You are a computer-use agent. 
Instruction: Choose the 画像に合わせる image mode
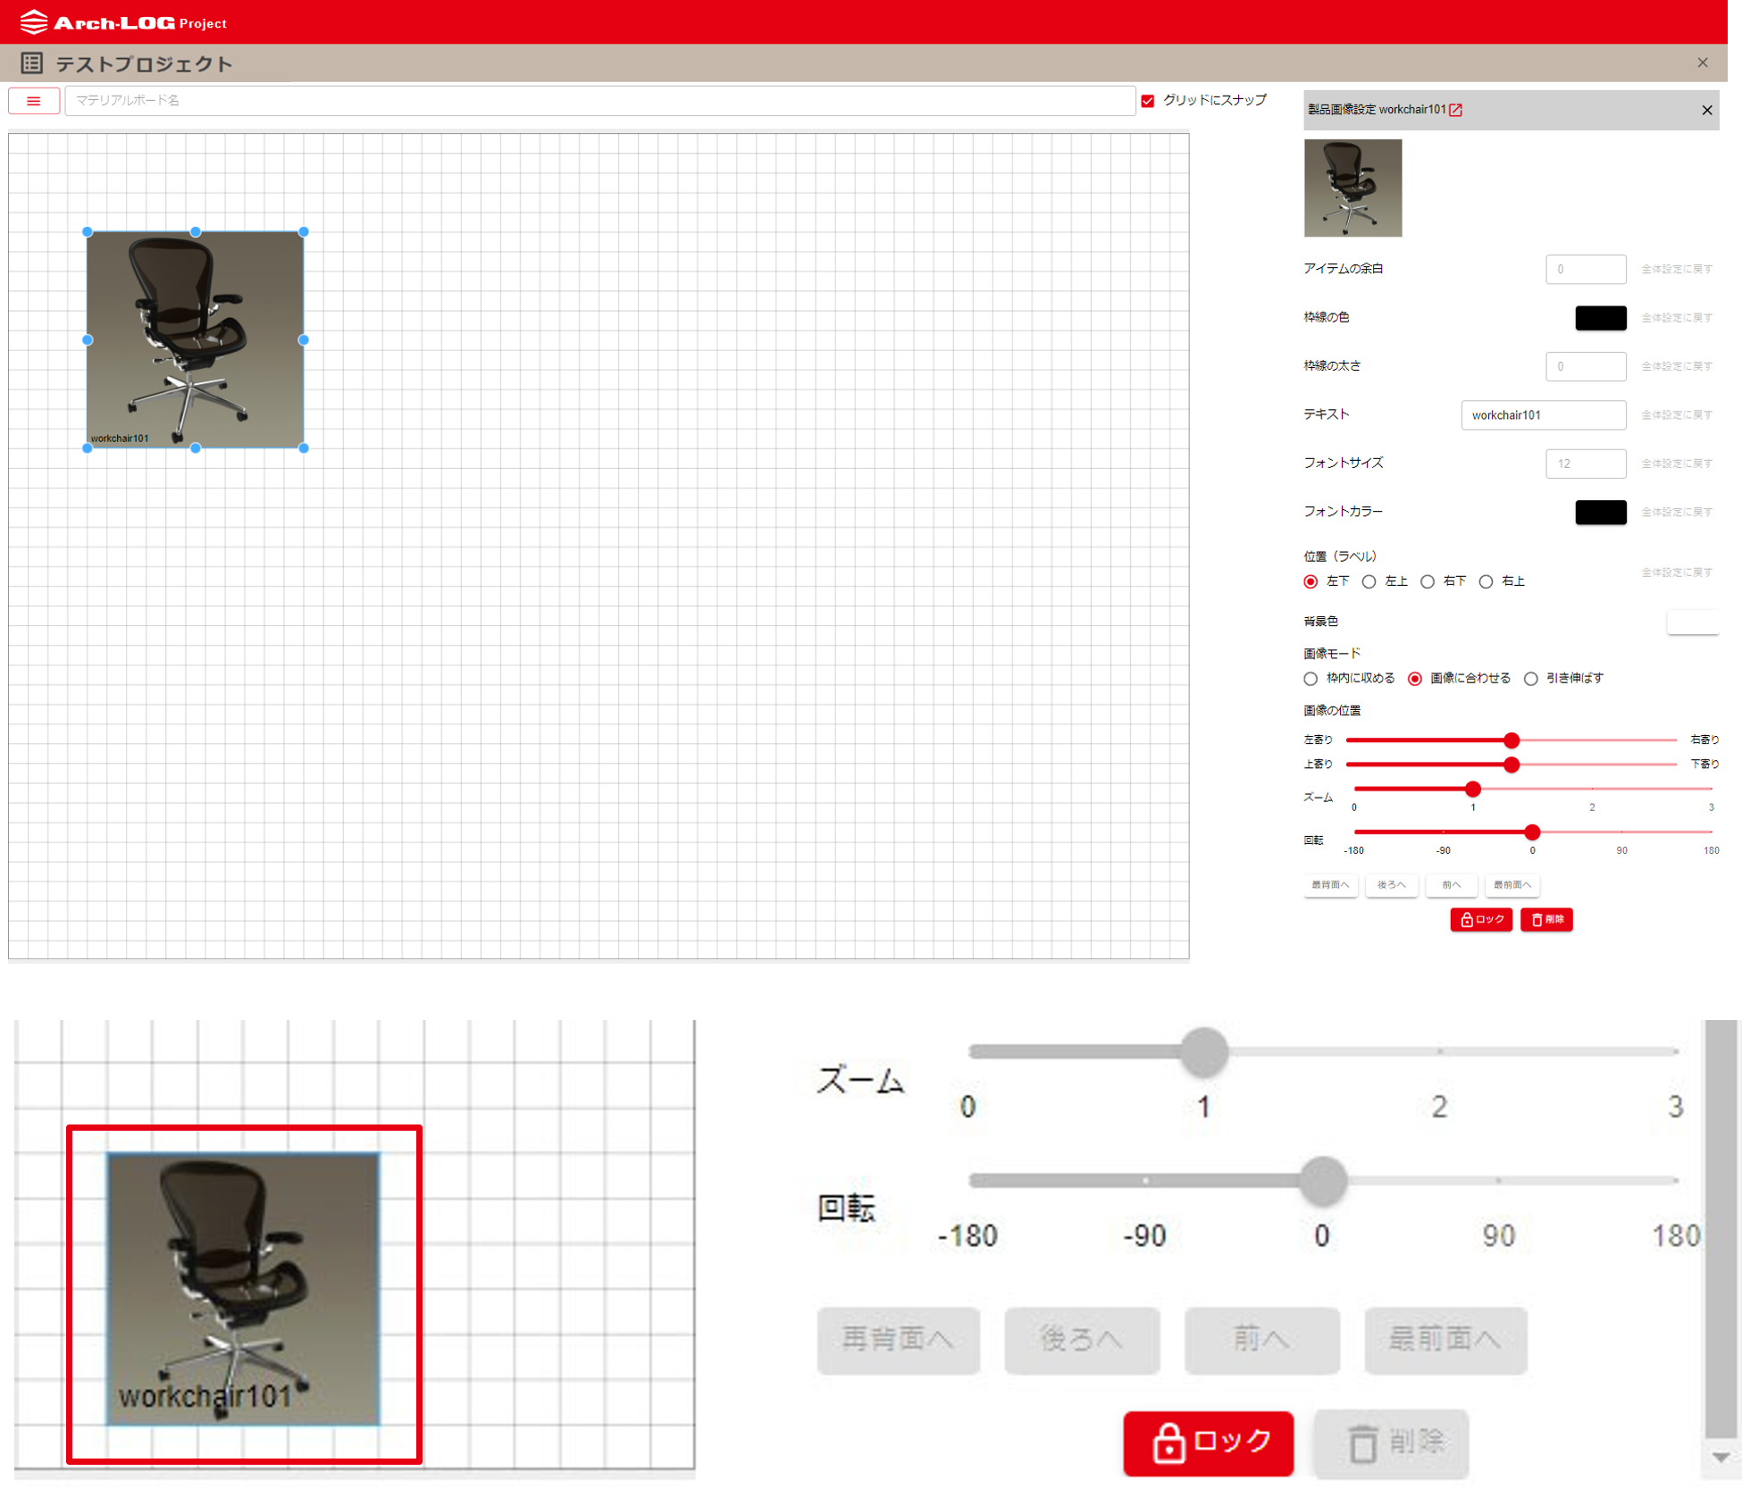[1415, 679]
